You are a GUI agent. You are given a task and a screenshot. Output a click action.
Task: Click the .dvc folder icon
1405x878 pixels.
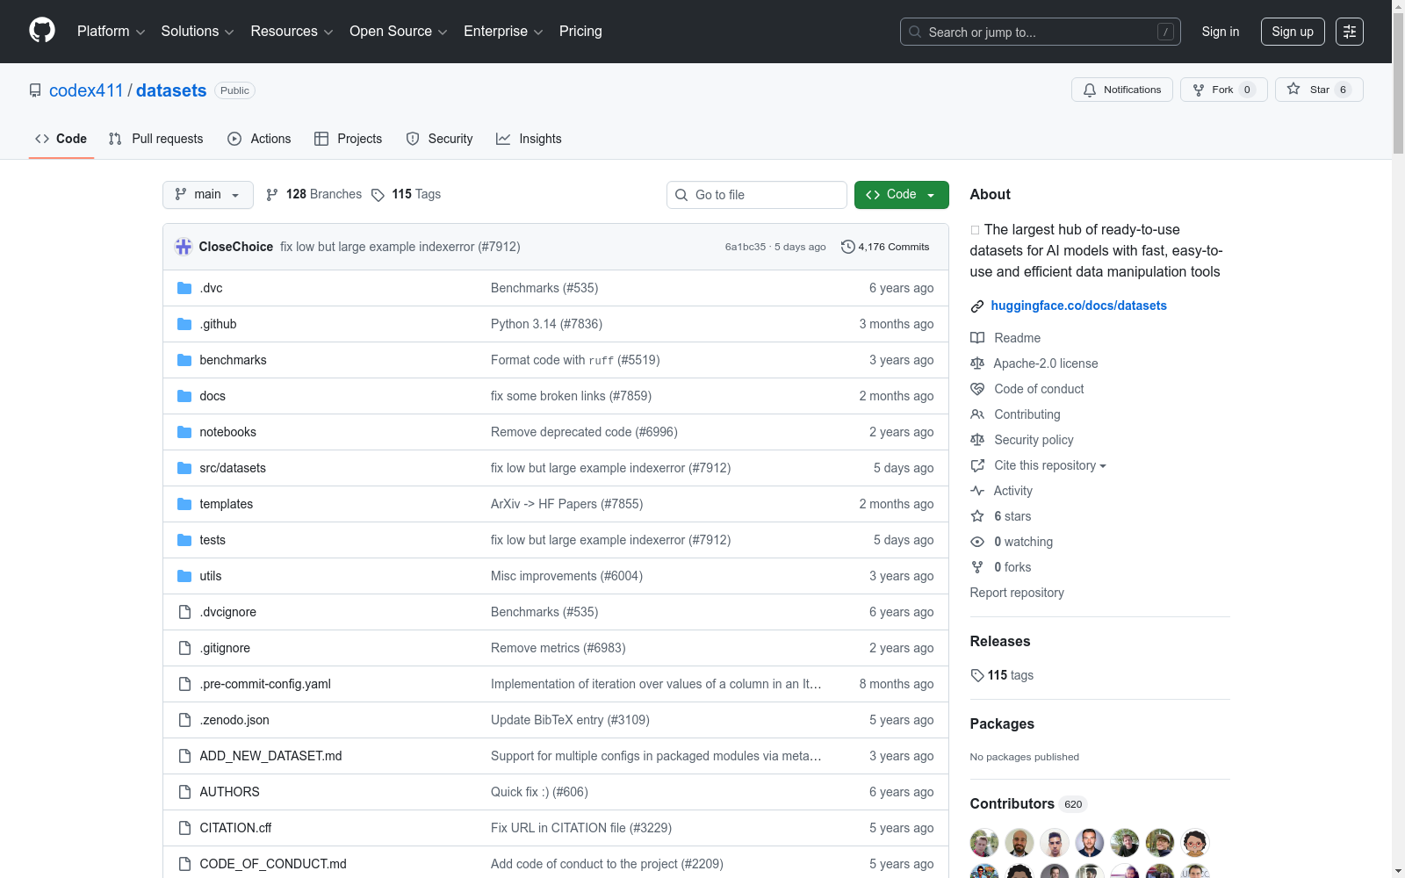click(x=184, y=288)
